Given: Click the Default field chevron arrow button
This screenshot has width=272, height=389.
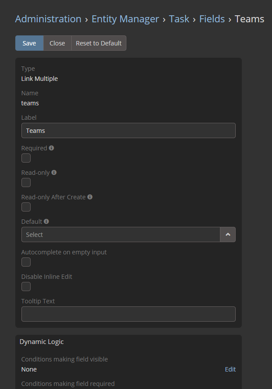Looking at the screenshot, I should 228,234.
